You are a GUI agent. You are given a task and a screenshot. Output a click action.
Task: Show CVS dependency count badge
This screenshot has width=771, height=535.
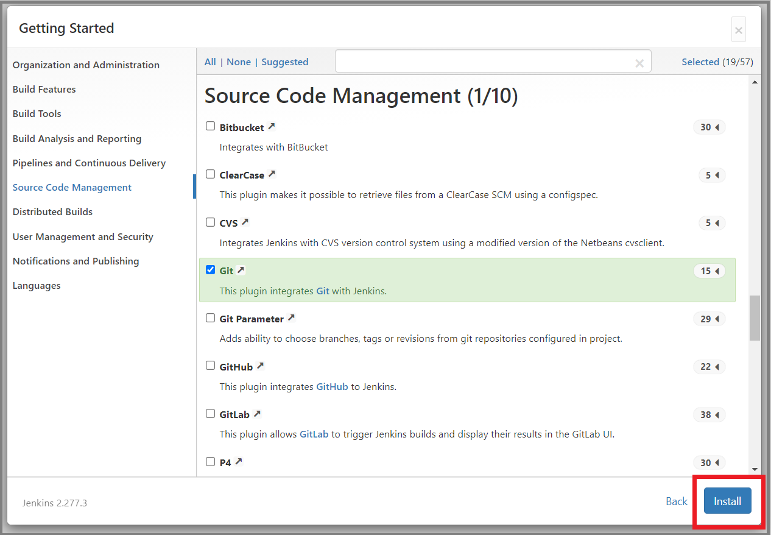(712, 223)
